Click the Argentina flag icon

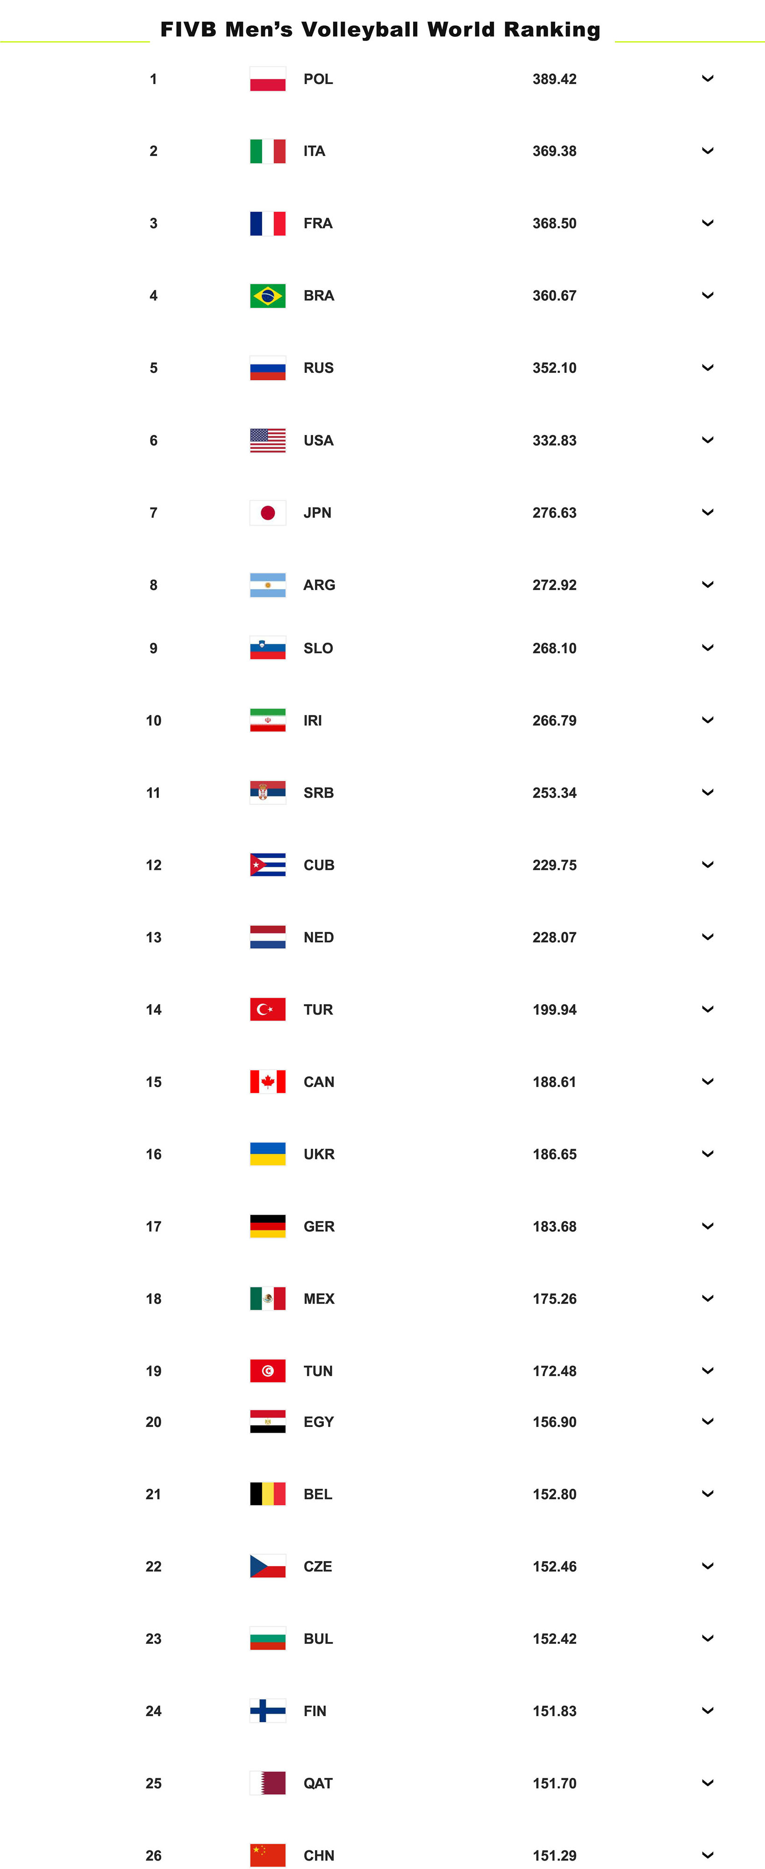tap(267, 585)
